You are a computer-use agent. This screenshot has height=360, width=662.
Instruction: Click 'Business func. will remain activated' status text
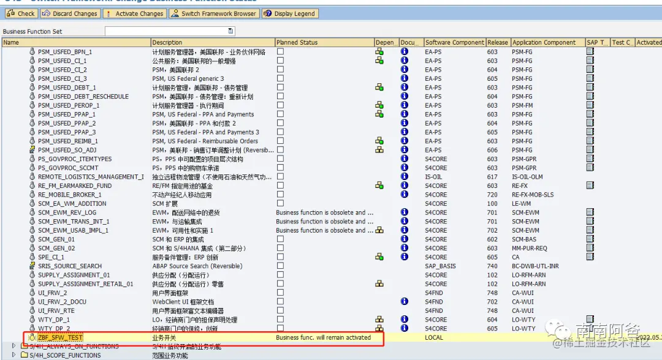[324, 337]
